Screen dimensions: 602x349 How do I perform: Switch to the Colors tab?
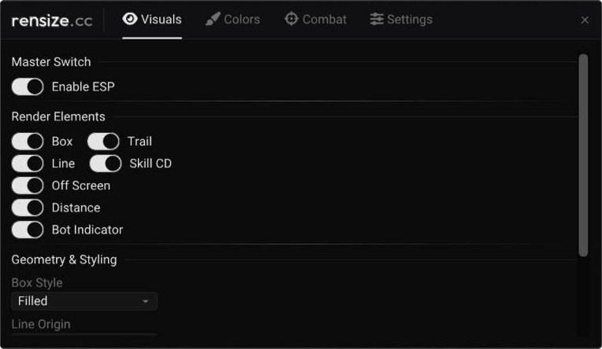232,19
